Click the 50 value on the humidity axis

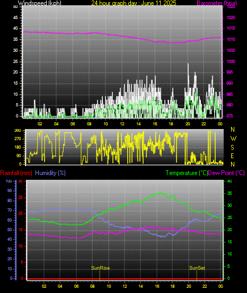(10, 230)
